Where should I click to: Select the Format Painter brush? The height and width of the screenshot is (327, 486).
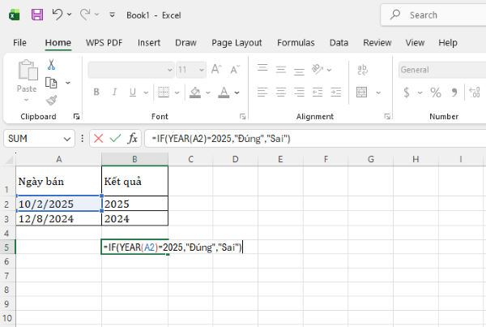(52, 101)
